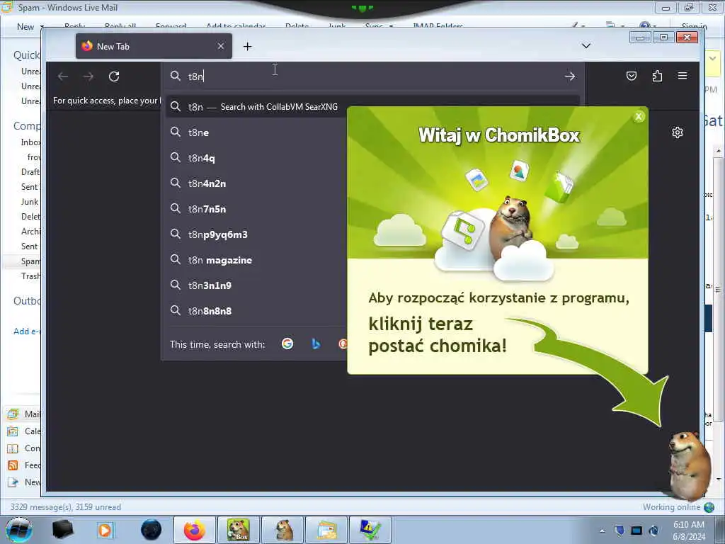Close the ChomikBox welcome popup
This screenshot has width=725, height=544.
pos(639,117)
